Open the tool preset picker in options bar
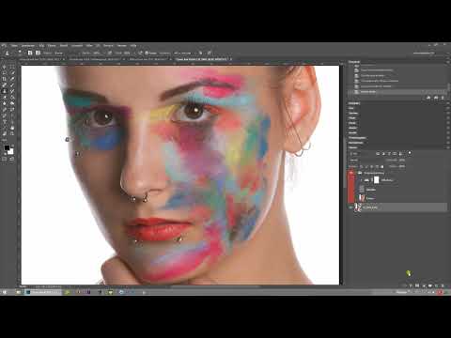 click(7, 53)
